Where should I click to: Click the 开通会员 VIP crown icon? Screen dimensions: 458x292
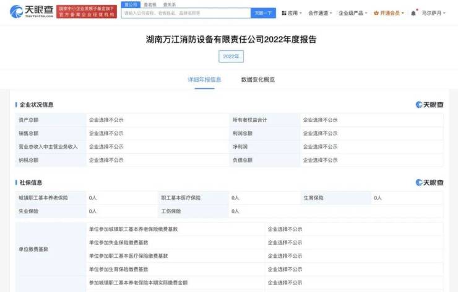point(376,13)
